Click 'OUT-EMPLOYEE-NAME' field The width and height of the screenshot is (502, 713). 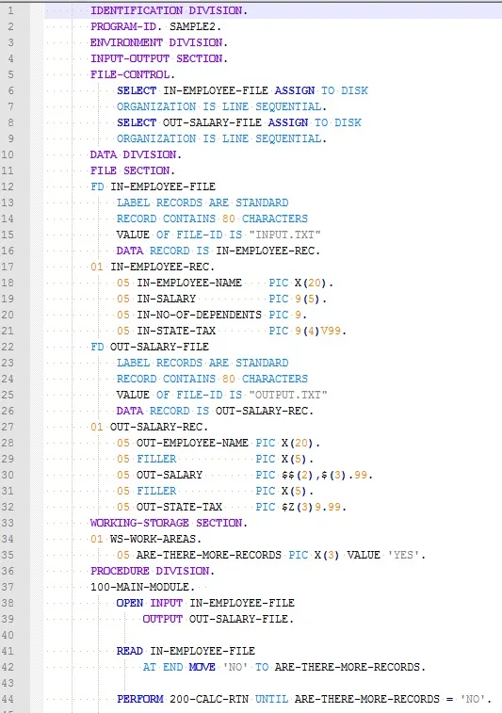192,443
